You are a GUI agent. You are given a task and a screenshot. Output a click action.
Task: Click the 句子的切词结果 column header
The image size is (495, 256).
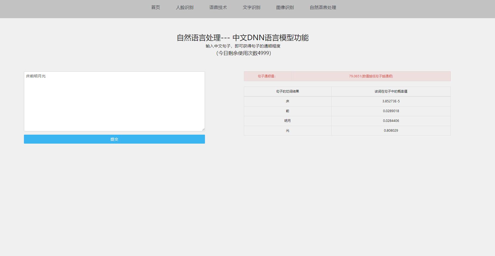(288, 91)
